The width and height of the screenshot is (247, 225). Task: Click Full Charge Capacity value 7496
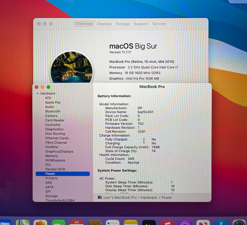pyautogui.click(x=156, y=147)
